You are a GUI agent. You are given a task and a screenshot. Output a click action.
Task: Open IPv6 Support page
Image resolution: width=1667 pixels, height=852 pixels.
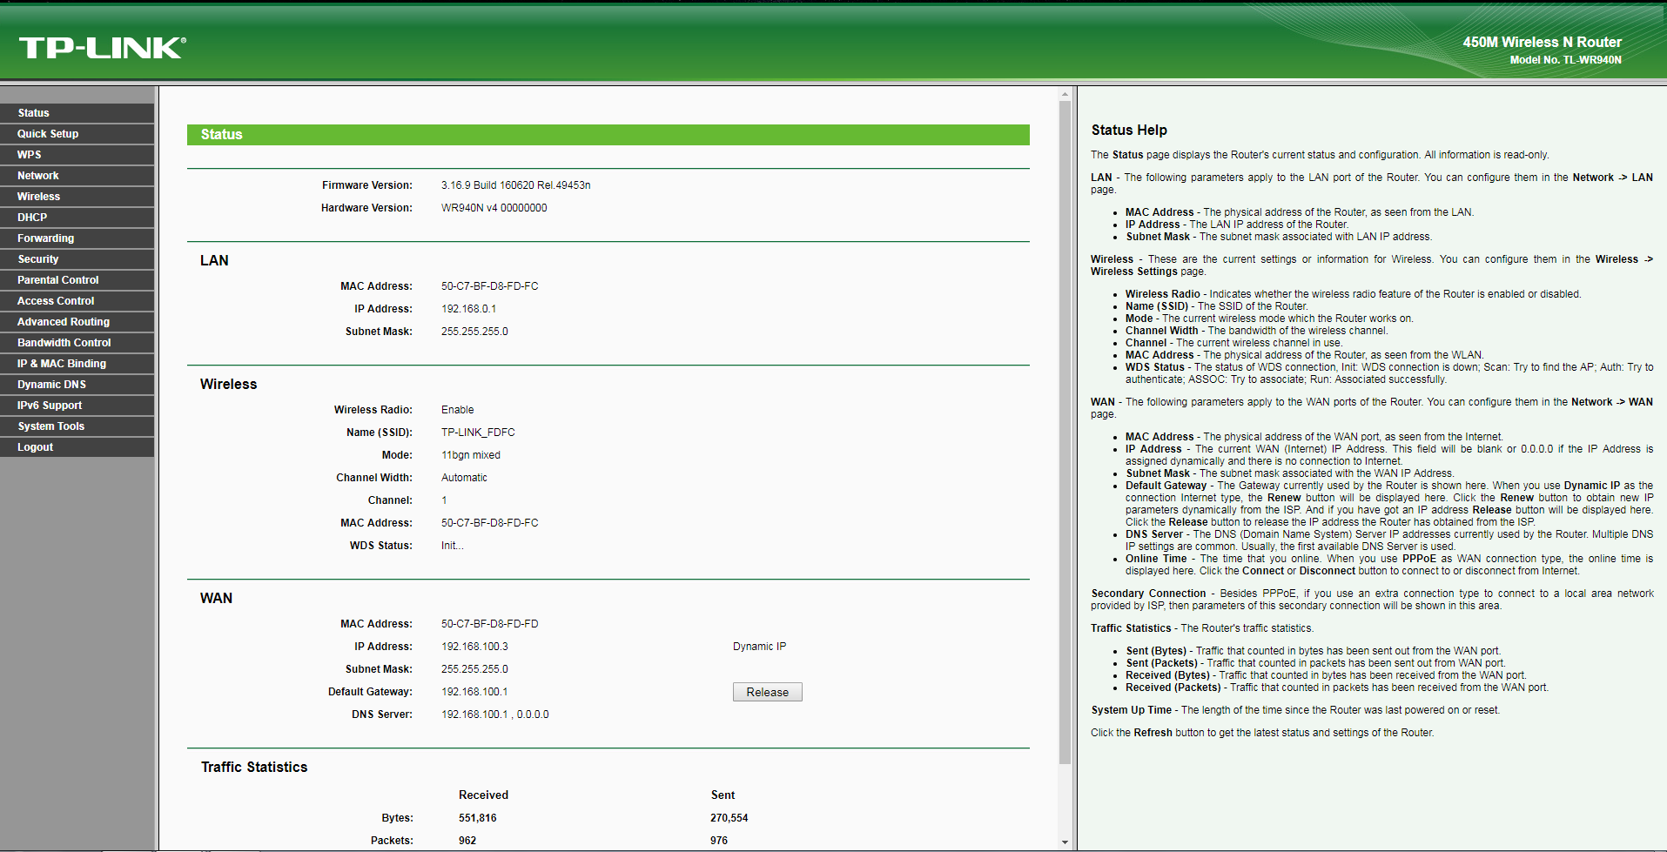pyautogui.click(x=77, y=406)
